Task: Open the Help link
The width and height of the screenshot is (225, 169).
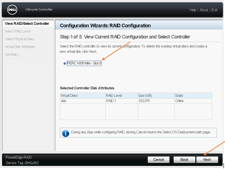Action: point(193,10)
